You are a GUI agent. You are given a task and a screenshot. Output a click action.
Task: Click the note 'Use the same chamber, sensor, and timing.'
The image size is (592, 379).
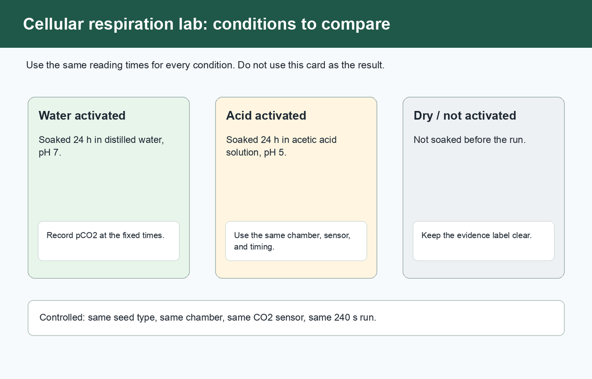(296, 241)
